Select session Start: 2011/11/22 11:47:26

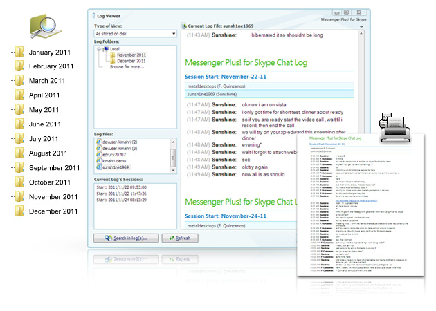tap(122, 194)
